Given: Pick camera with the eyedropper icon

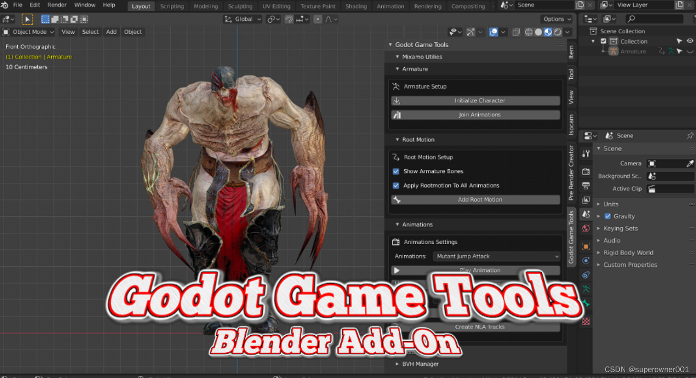Looking at the screenshot, I should click(690, 163).
